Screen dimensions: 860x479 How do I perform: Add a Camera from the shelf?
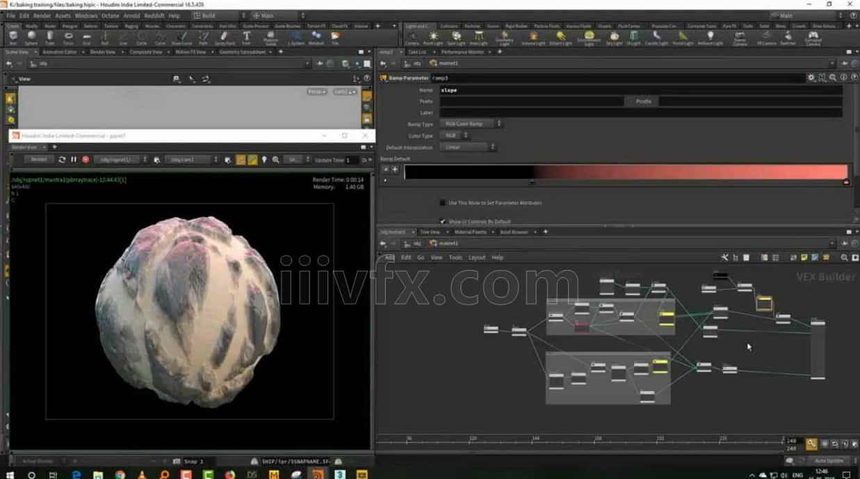412,38
